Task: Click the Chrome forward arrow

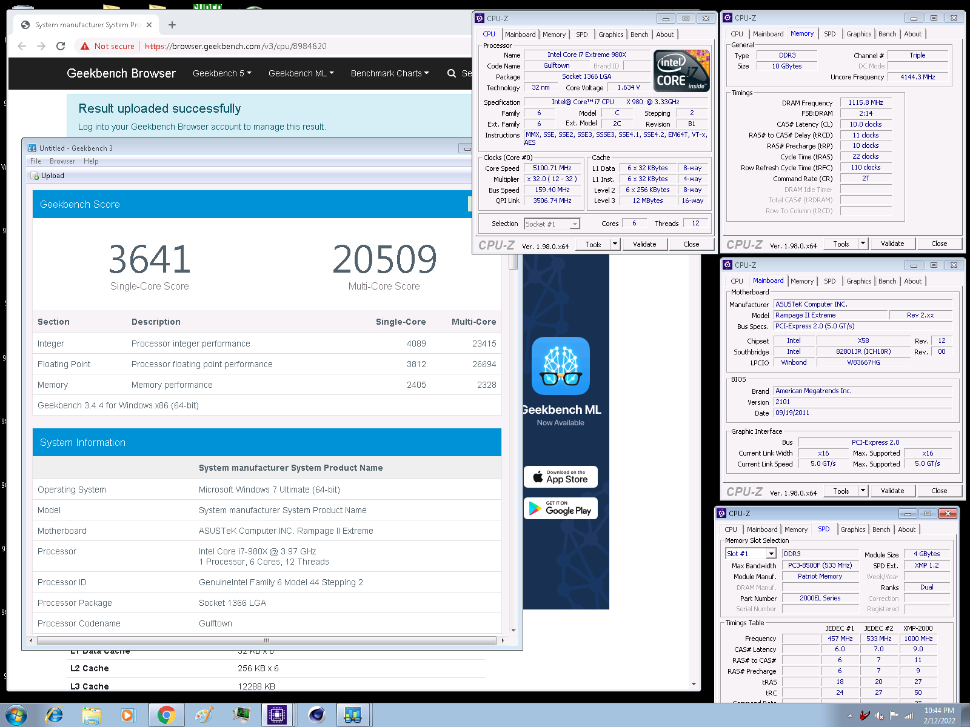Action: 41,46
